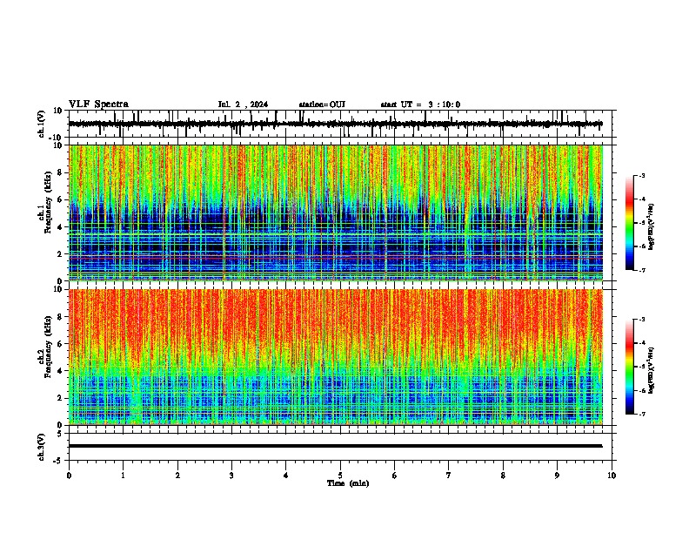Click the "4" kHz tick of ch.2 spectrogram

[x=60, y=371]
